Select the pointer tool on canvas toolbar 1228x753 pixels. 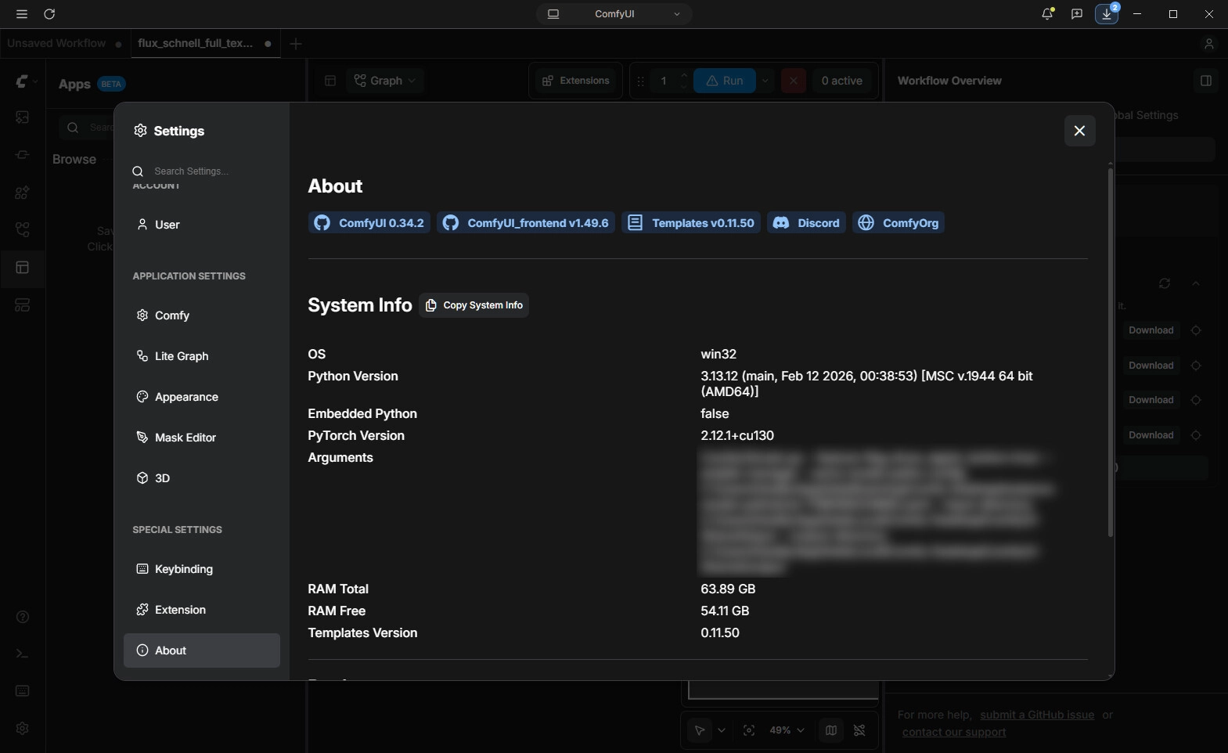700,730
